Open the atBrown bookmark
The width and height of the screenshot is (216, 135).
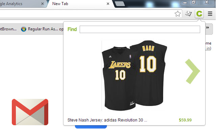tap(8, 29)
